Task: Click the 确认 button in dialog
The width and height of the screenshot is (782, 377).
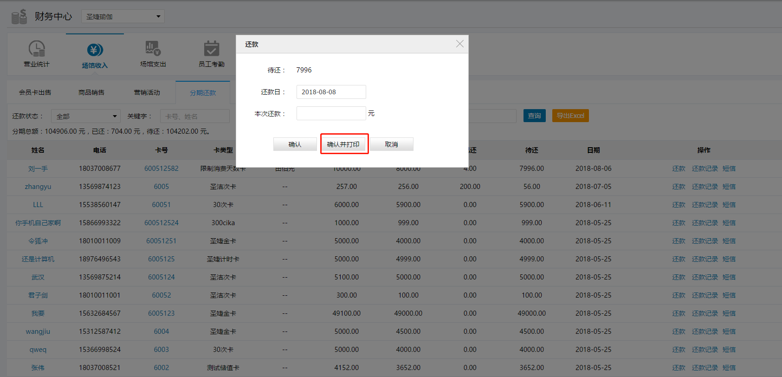Action: 295,144
